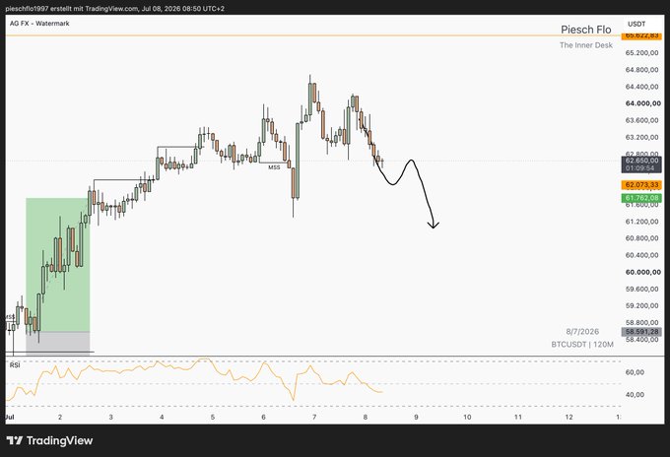Click the 60.800,00 price axis label
670x457 pixels.
641,238
